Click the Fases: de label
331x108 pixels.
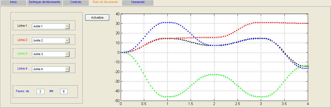point(23,91)
